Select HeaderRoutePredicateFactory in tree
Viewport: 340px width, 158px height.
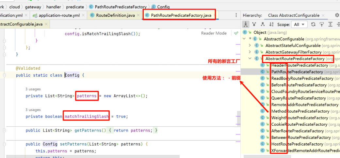[290, 65]
